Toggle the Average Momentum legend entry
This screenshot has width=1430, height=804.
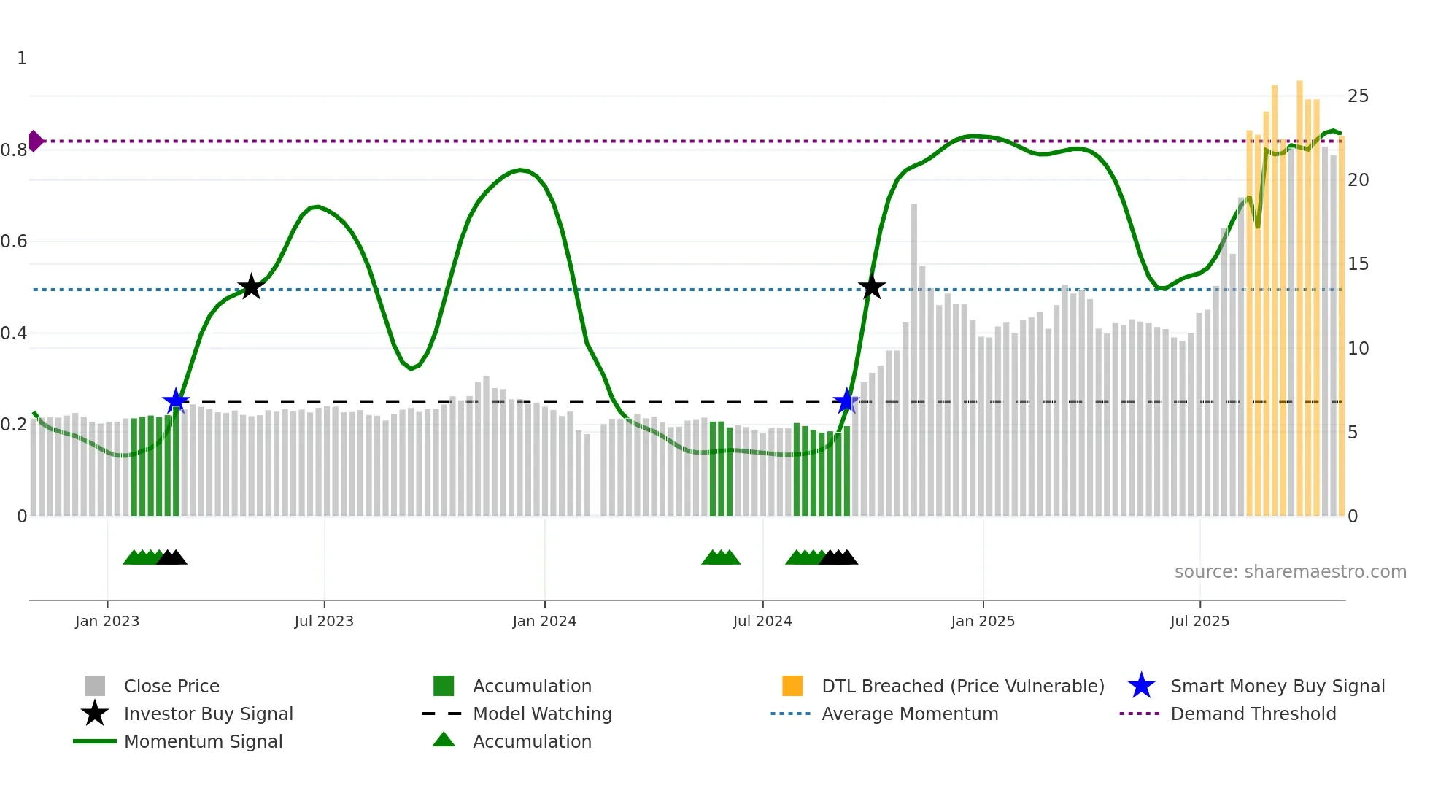(910, 714)
